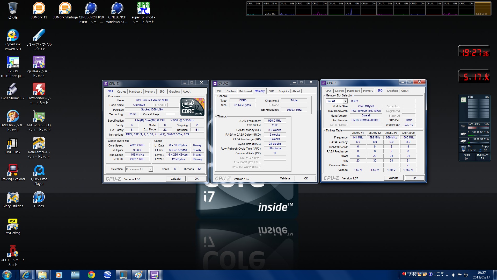The width and height of the screenshot is (497, 280).
Task: Open the Processor #1 selection dropdown
Action: (x=150, y=169)
